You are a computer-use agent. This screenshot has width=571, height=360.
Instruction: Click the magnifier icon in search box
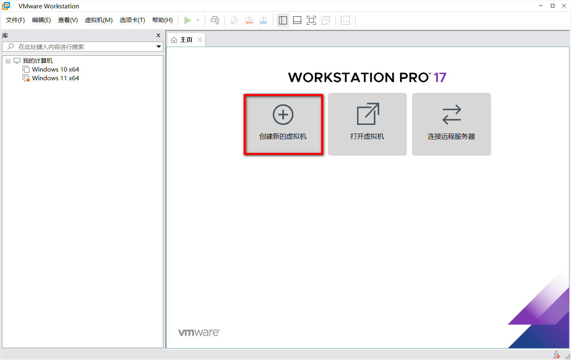tap(11, 47)
